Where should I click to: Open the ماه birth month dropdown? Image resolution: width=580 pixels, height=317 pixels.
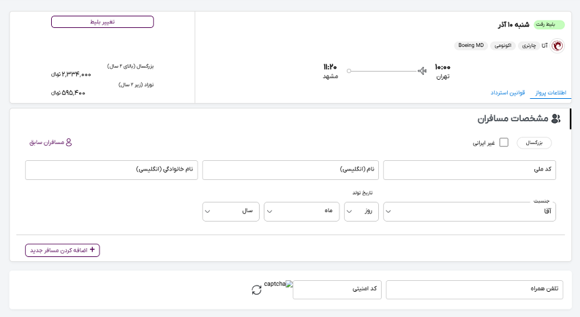tap(301, 211)
